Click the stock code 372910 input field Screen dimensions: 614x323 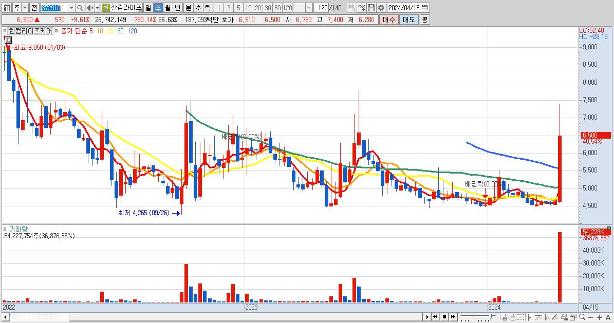click(54, 8)
